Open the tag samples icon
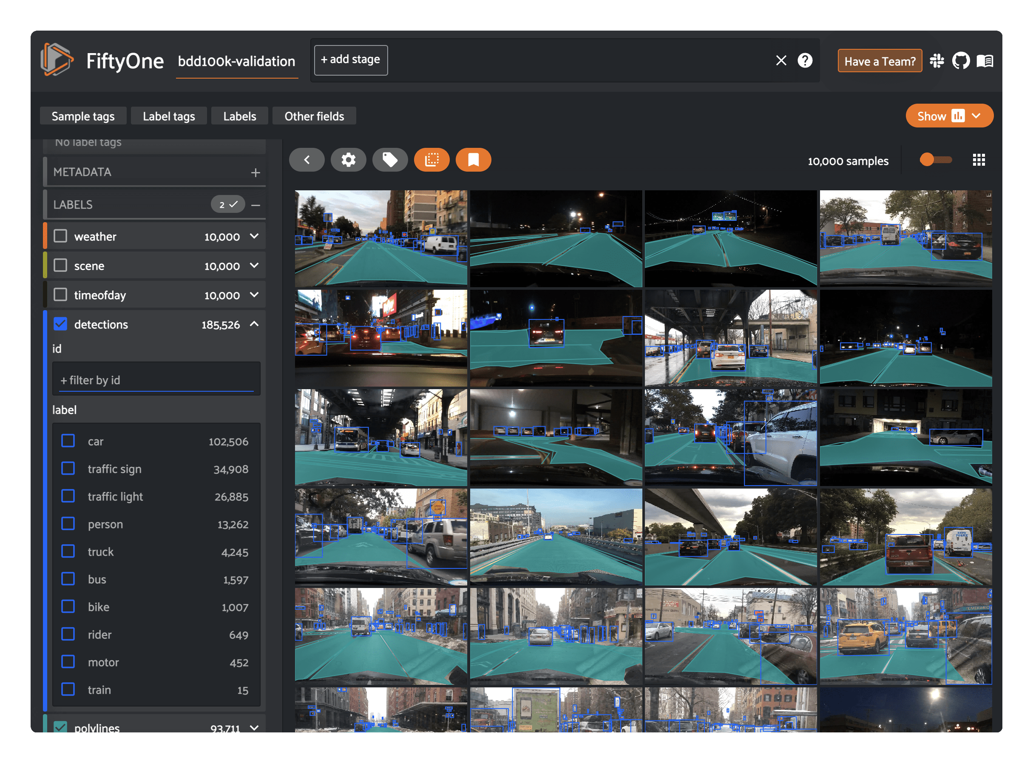Image resolution: width=1033 pixels, height=763 pixels. [x=390, y=160]
